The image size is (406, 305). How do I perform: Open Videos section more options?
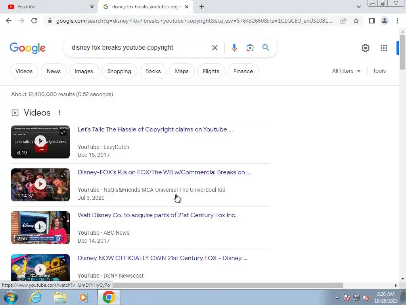coord(59,113)
